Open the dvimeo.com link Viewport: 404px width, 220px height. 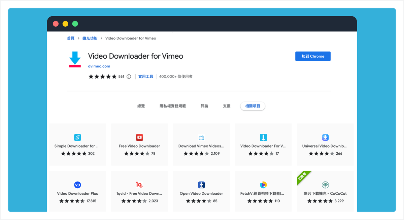(99, 66)
